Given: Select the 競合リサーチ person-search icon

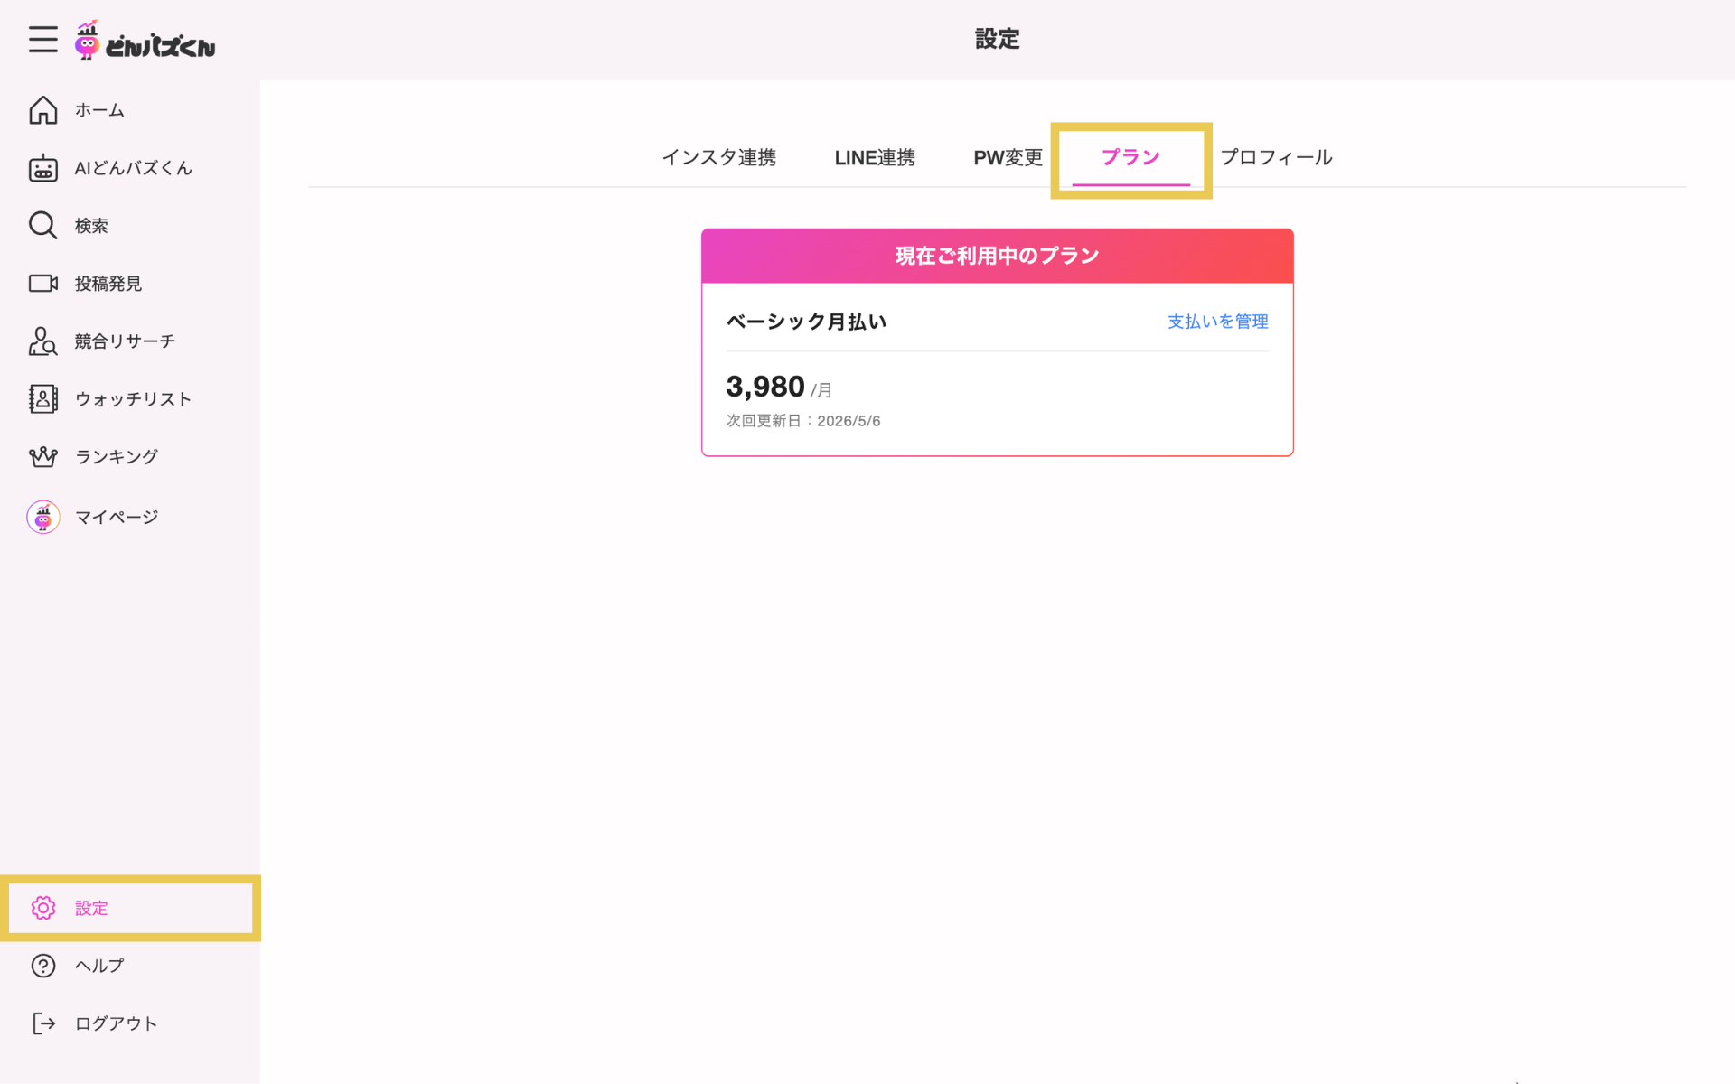Looking at the screenshot, I should (43, 341).
